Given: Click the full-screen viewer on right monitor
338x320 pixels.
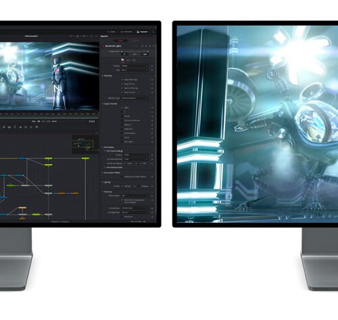Looking at the screenshot, I should pyautogui.click(x=258, y=124).
